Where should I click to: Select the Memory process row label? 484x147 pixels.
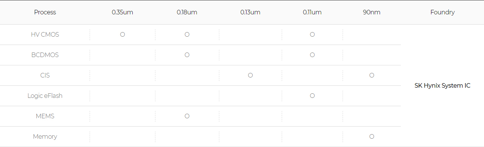pos(45,136)
